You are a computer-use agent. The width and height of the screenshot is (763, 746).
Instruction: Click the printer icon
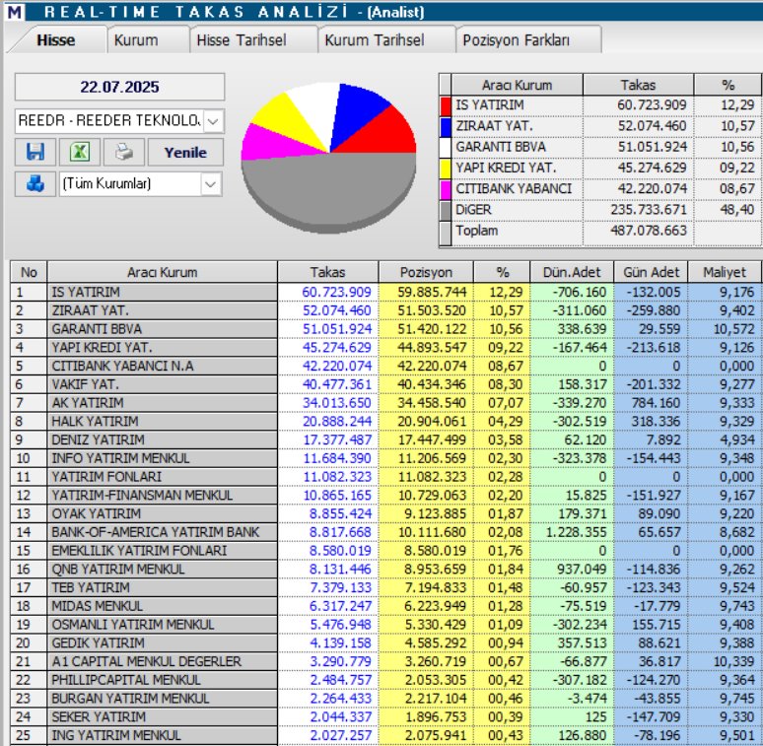coord(124,152)
